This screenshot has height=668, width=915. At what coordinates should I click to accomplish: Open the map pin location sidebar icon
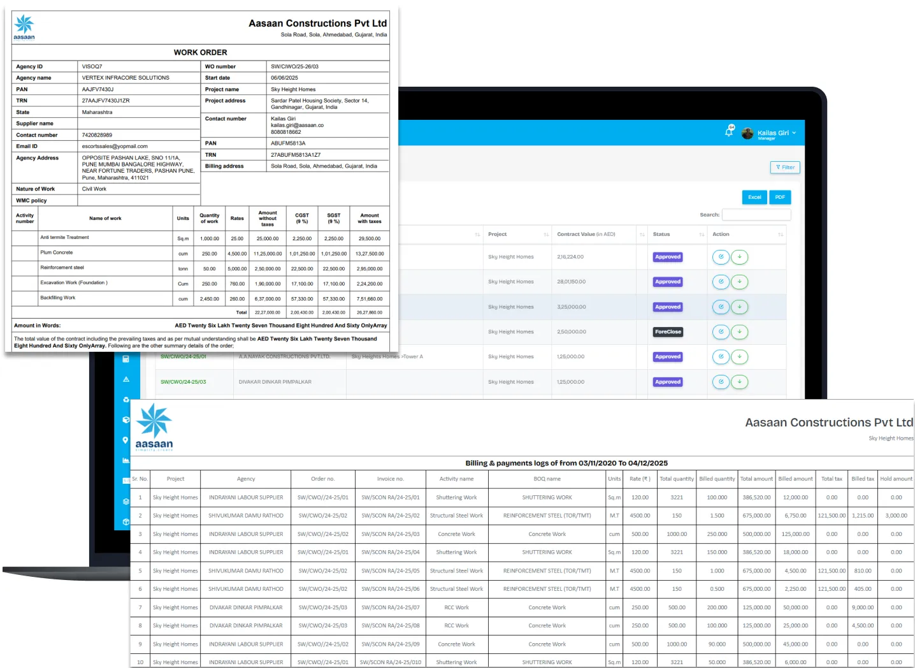[x=126, y=440]
